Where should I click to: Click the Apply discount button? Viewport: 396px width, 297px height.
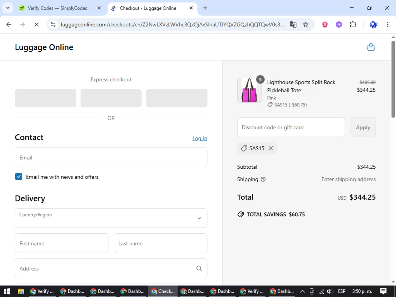[x=363, y=127]
